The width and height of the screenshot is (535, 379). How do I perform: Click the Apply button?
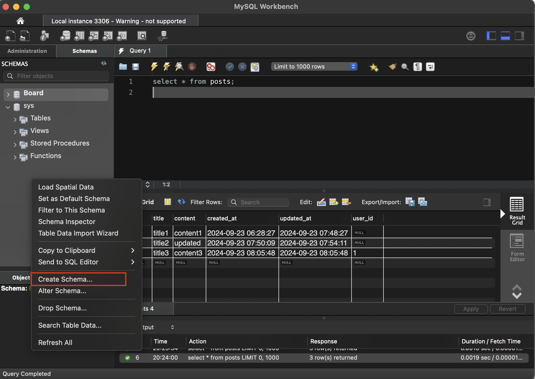(471, 309)
